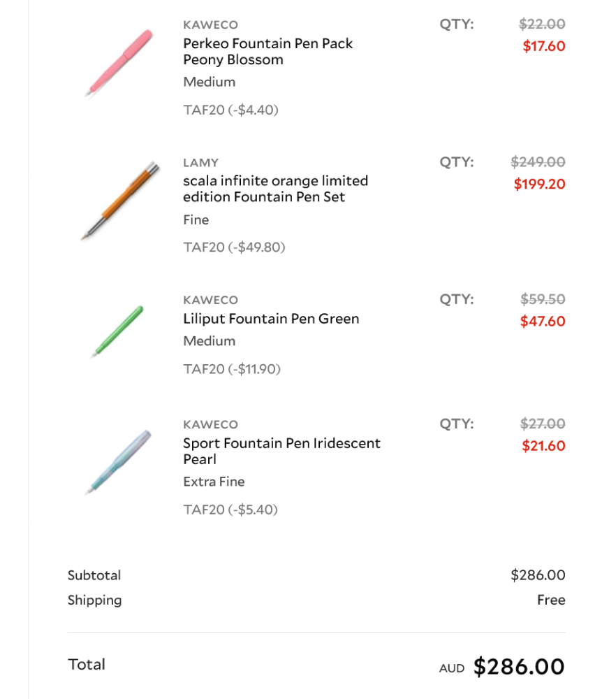This screenshot has height=699, width=595.
Task: Click the orange LAMY scala pen thumbnail
Action: click(119, 199)
